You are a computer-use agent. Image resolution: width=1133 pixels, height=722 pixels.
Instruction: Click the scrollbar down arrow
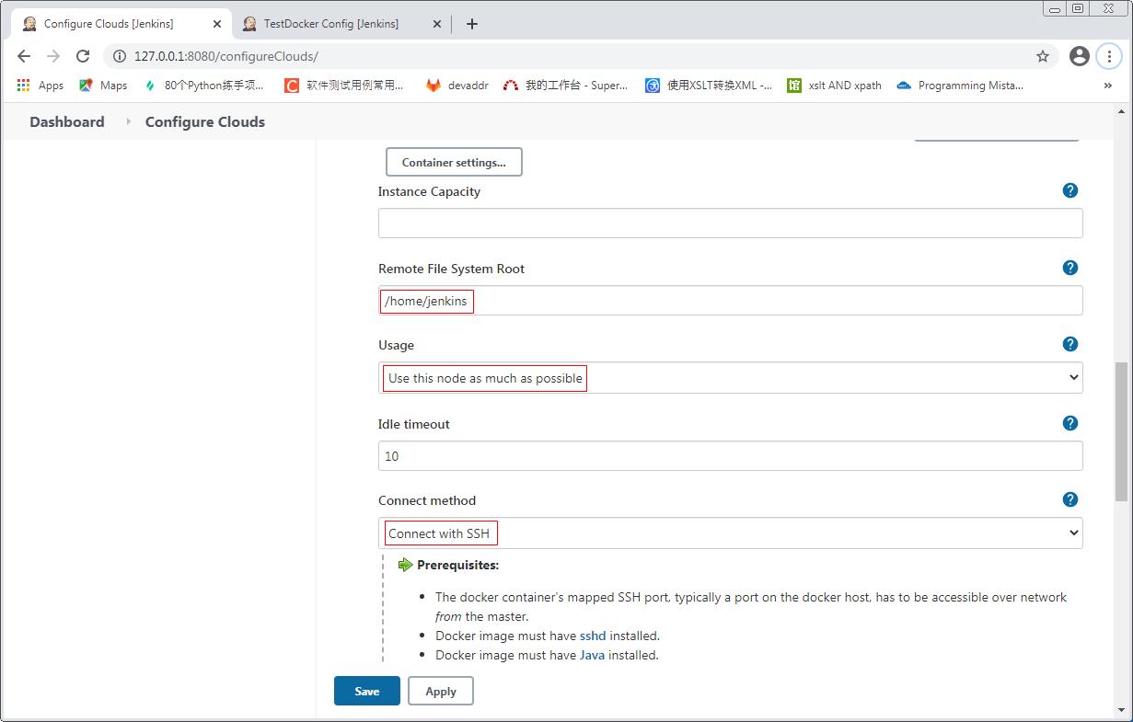click(1121, 709)
